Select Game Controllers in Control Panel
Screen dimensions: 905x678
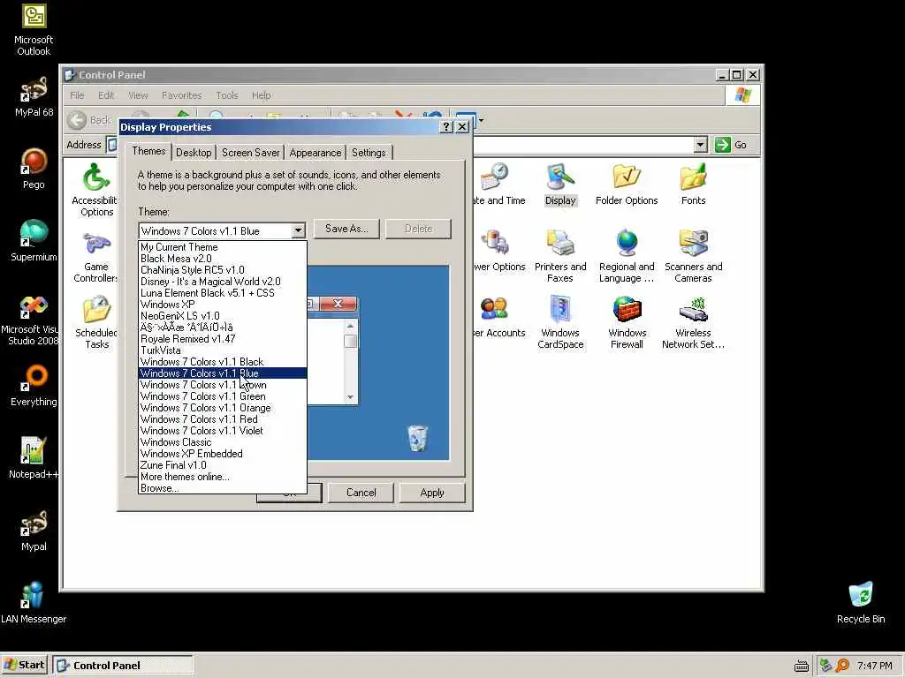(x=95, y=257)
